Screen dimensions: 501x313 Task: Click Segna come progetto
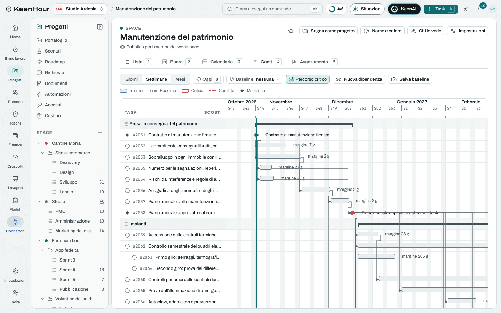pyautogui.click(x=328, y=31)
